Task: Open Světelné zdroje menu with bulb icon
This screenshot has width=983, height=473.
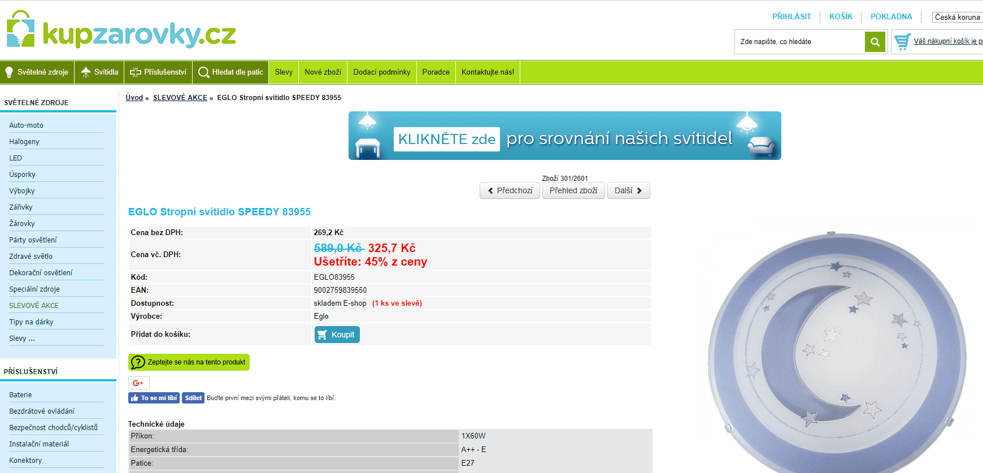Action: pyautogui.click(x=37, y=72)
